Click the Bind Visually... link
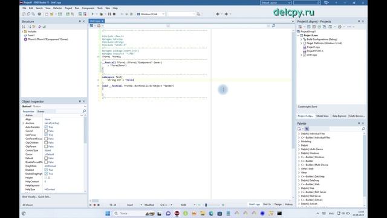 [29, 197]
